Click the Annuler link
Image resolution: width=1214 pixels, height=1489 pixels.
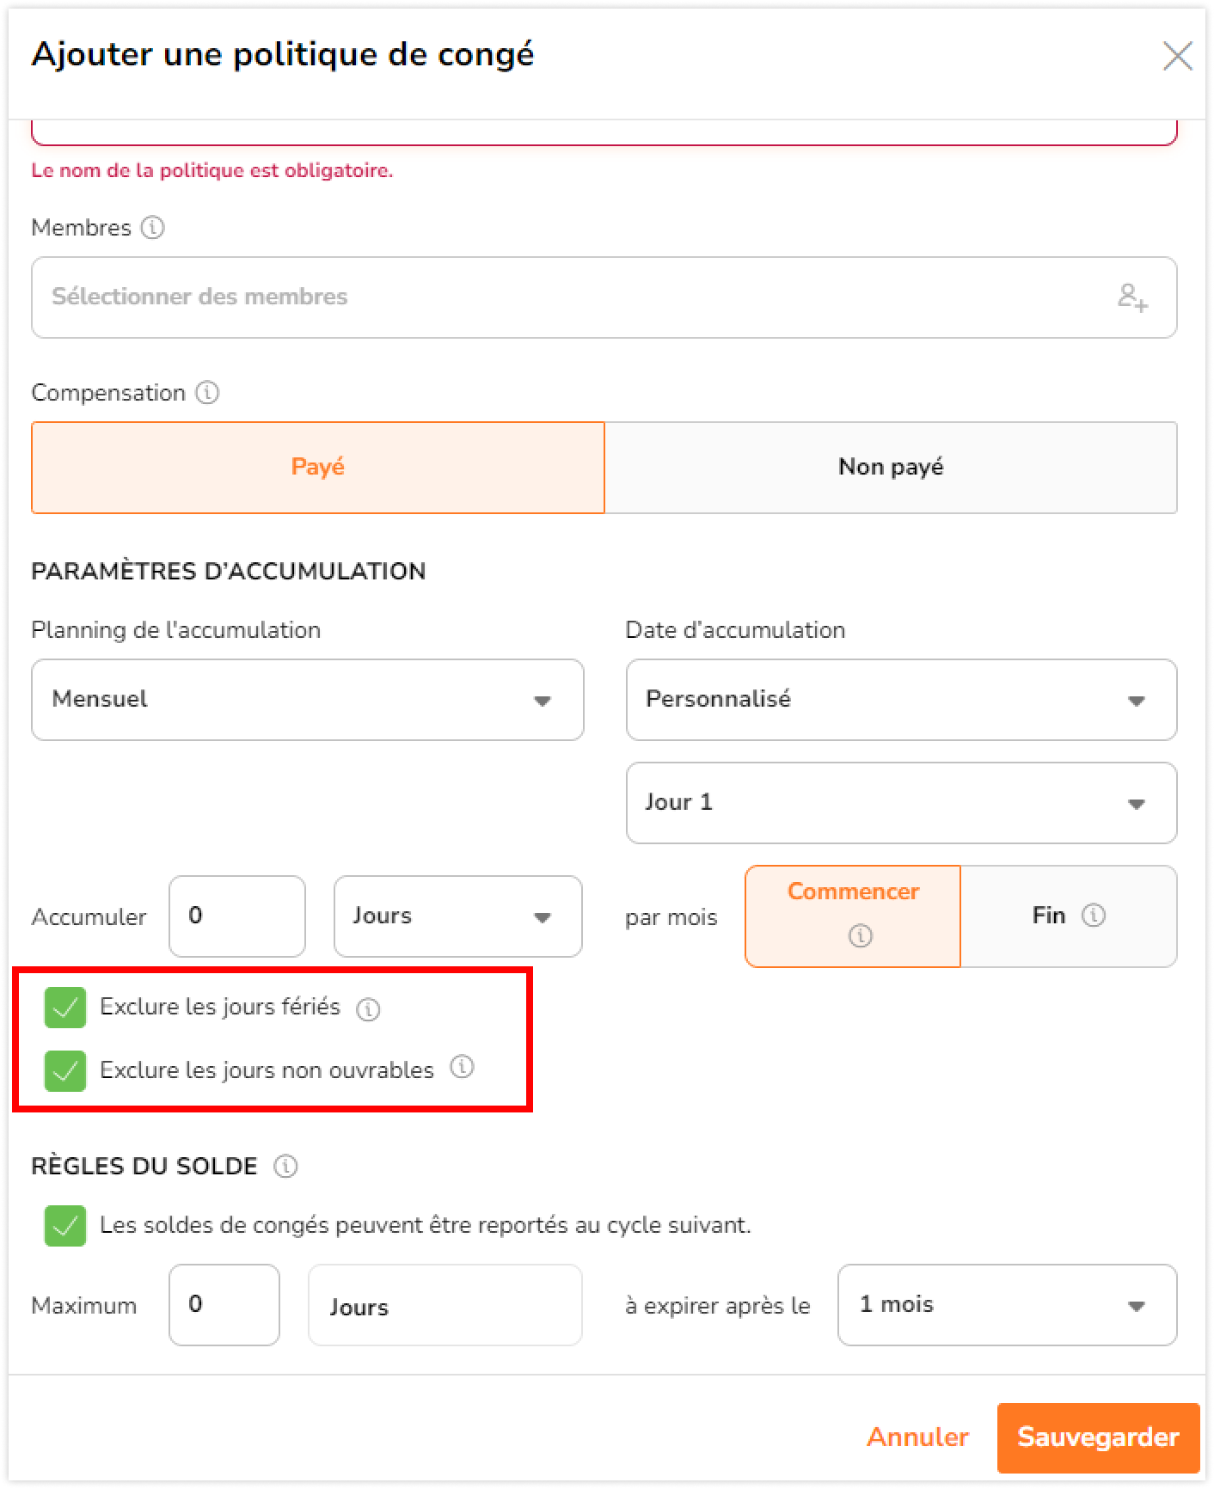click(x=917, y=1437)
